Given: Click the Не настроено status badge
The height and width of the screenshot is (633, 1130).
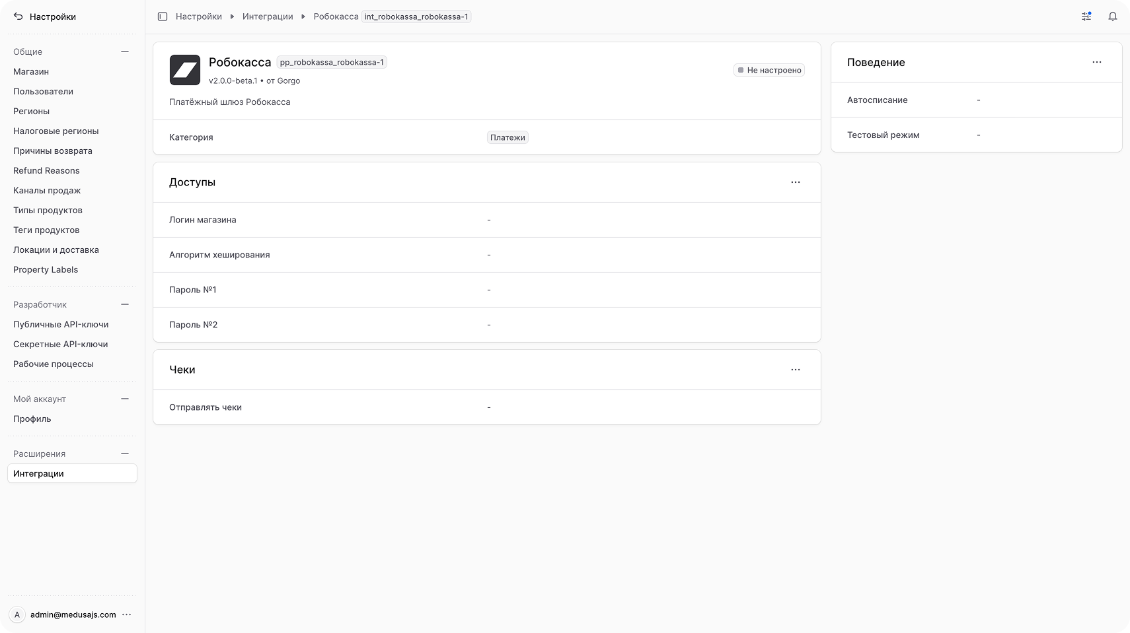Looking at the screenshot, I should pos(769,70).
